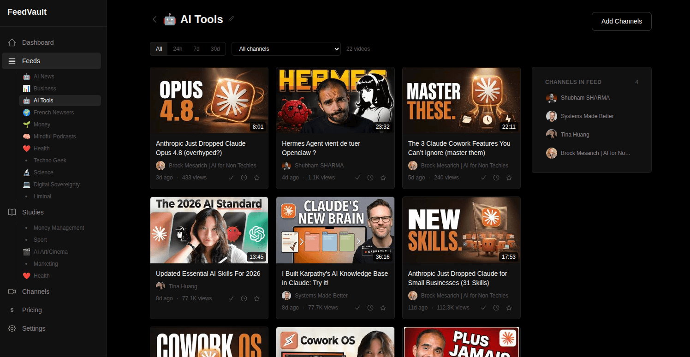Screen dimensions: 690x357
Task: Open the Mindful Podcasts feed
Action: (x=60, y=137)
